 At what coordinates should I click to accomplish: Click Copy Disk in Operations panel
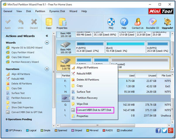click(x=17, y=88)
